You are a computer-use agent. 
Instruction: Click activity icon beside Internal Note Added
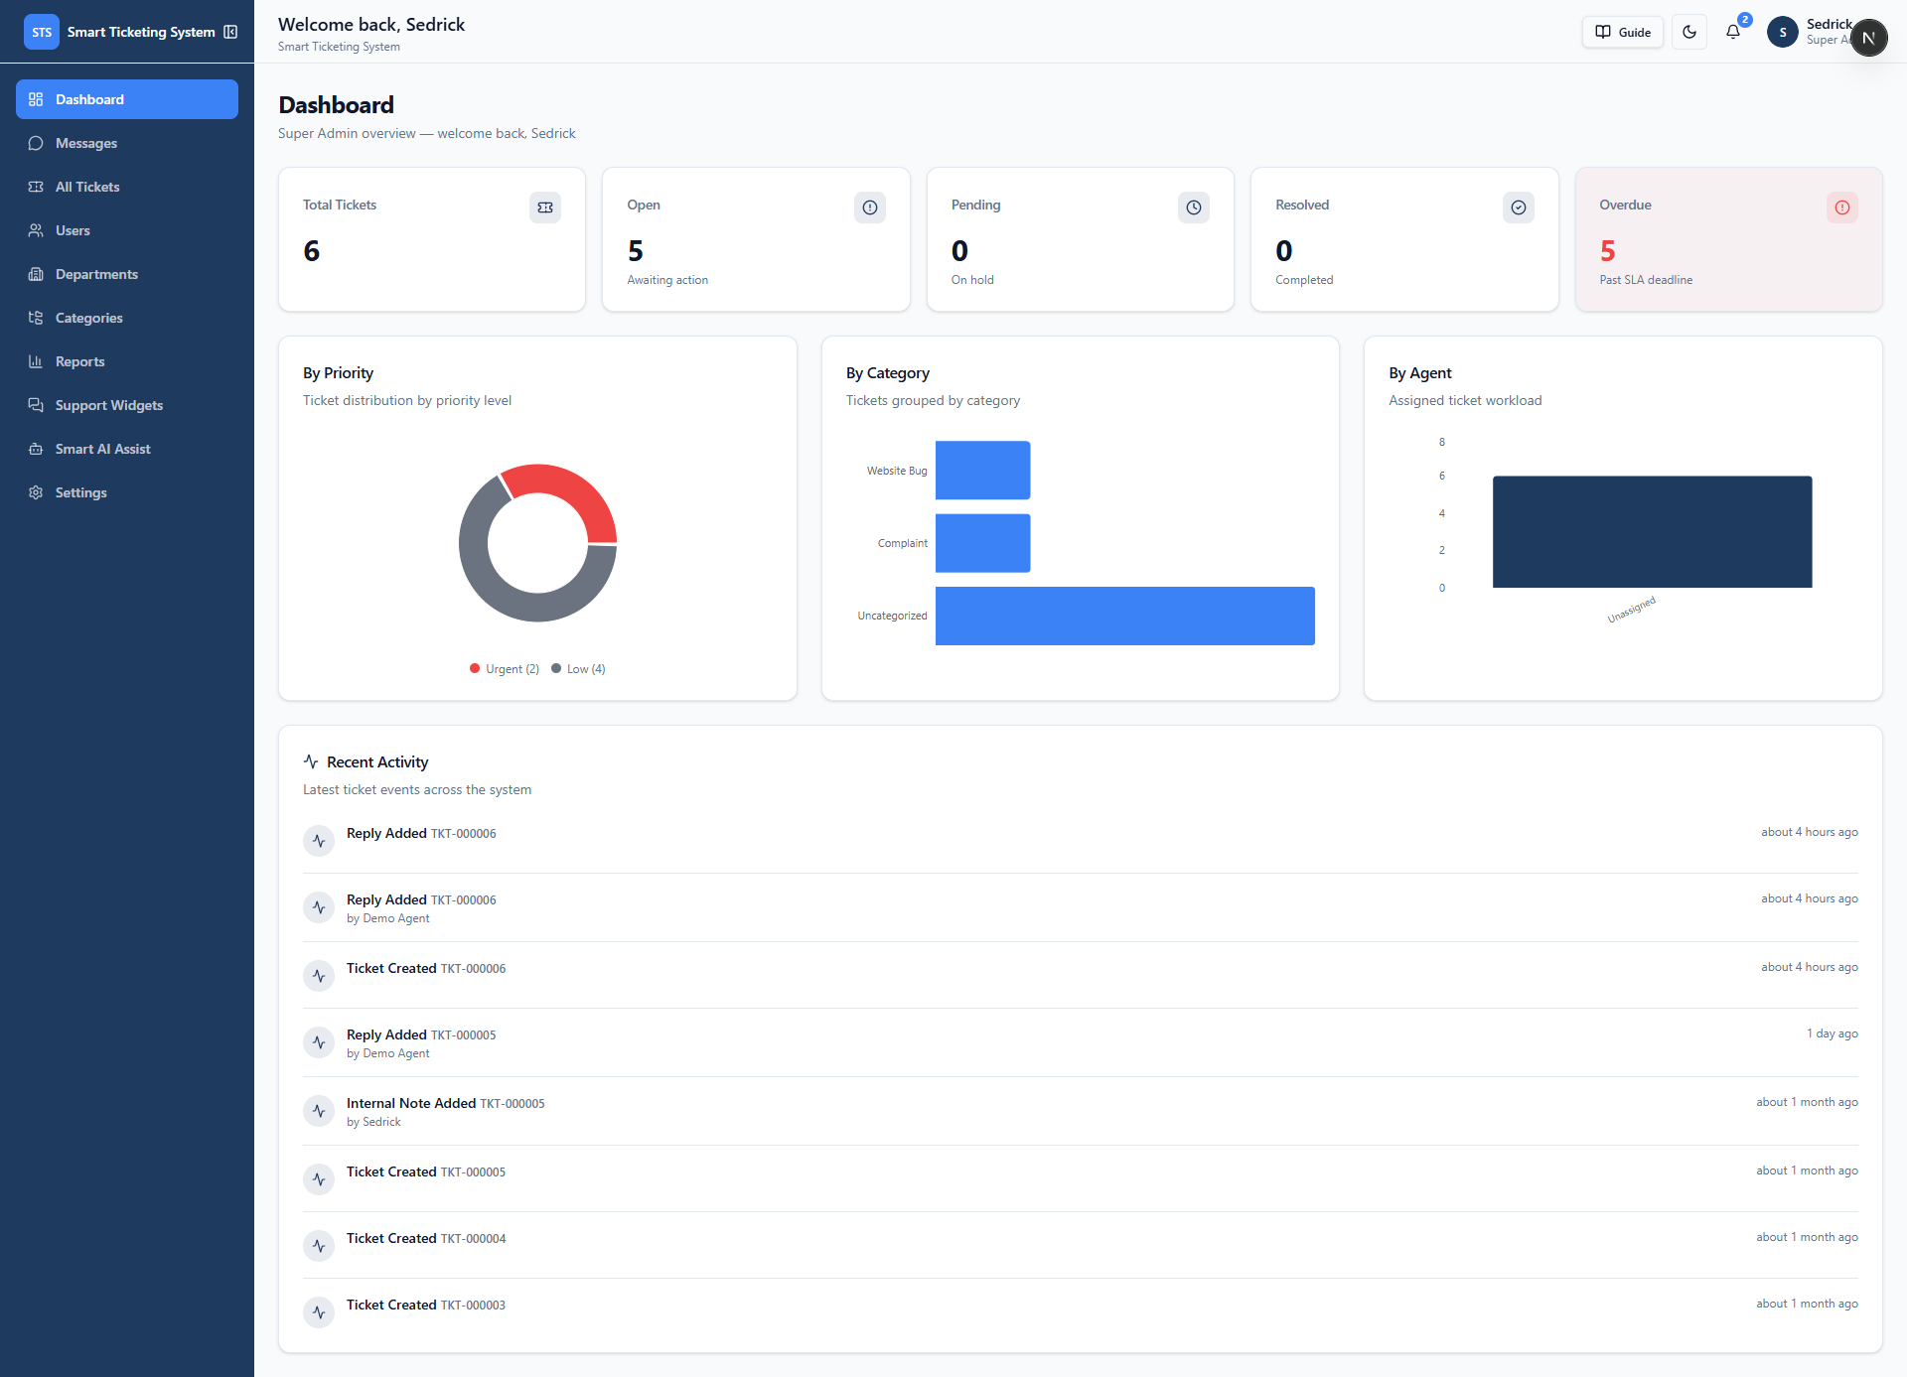pyautogui.click(x=319, y=1111)
